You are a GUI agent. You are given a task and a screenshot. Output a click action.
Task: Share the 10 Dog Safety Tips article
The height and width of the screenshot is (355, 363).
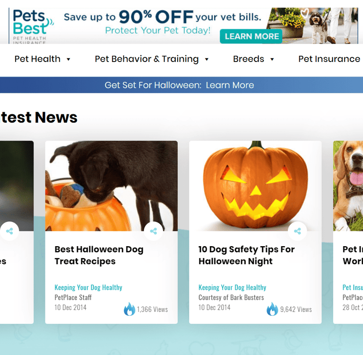(x=297, y=231)
